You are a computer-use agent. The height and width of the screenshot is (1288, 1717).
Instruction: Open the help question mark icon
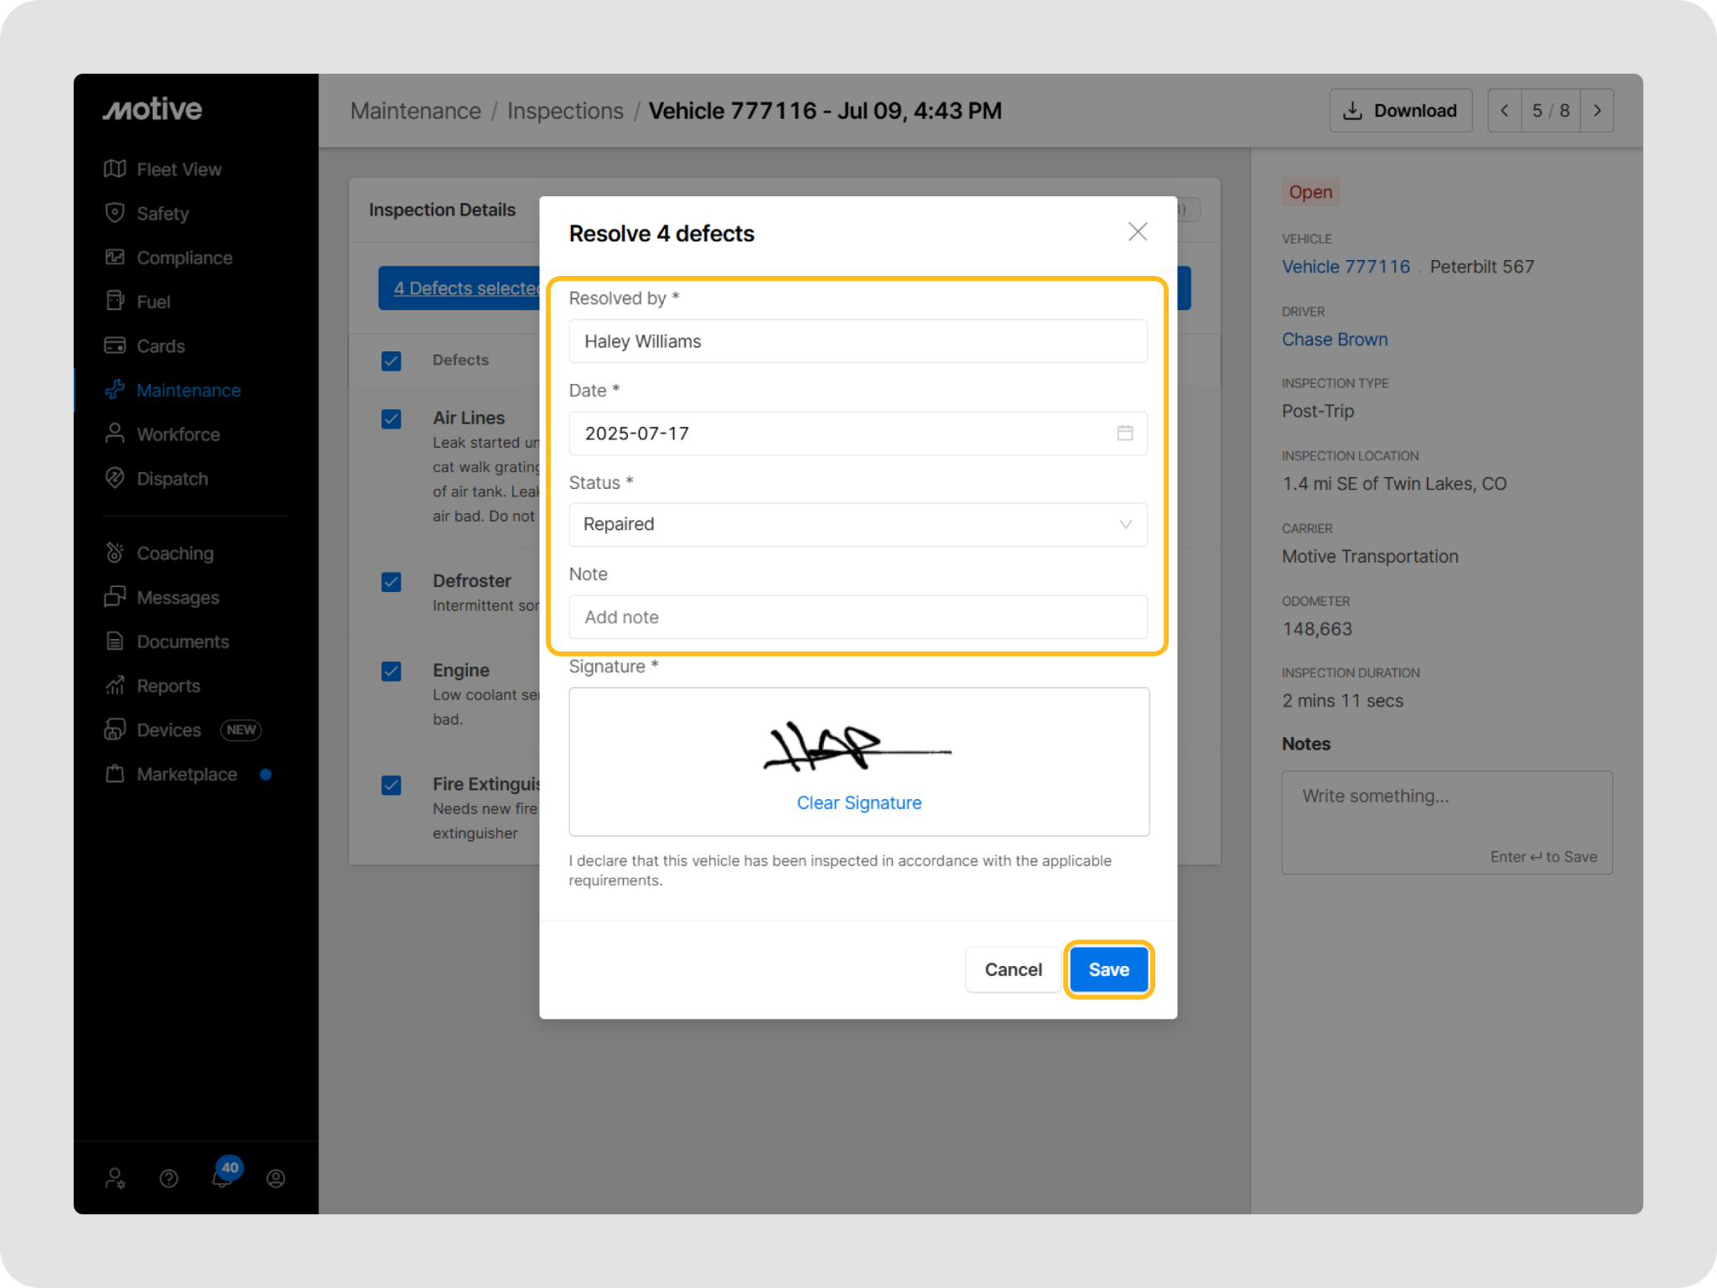pos(169,1179)
